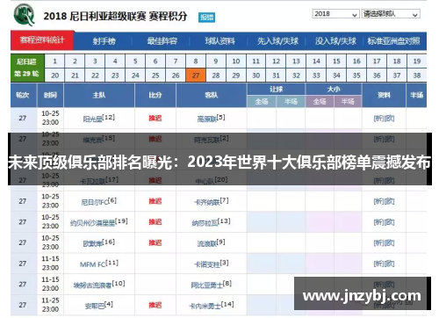439x318 pixels.
Task: Select round 28 in round selector
Action: coord(216,76)
